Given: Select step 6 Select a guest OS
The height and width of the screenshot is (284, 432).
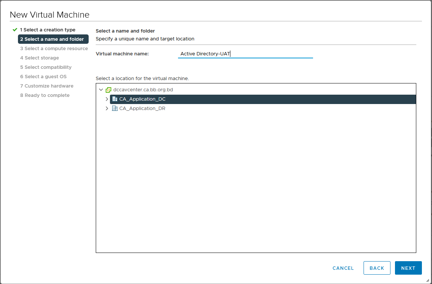Looking at the screenshot, I should [43, 77].
